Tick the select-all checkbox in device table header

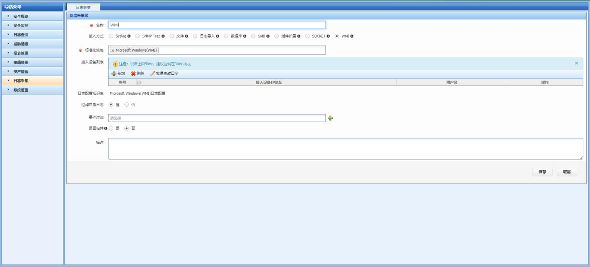coord(139,82)
